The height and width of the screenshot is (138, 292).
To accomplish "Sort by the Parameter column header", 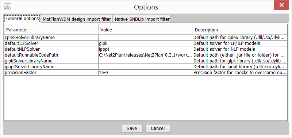I will coord(51,30).
